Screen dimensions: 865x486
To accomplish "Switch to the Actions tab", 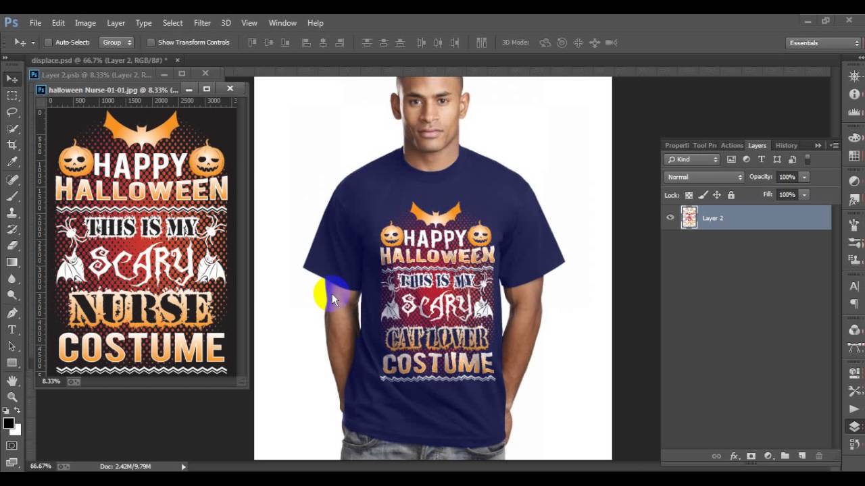I will (731, 145).
